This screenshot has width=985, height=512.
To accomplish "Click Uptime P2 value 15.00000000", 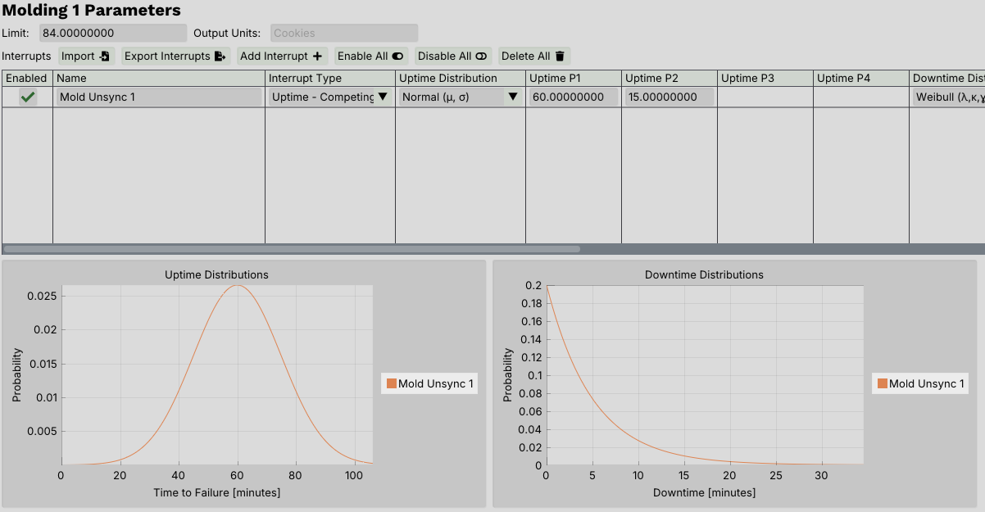I will point(668,97).
